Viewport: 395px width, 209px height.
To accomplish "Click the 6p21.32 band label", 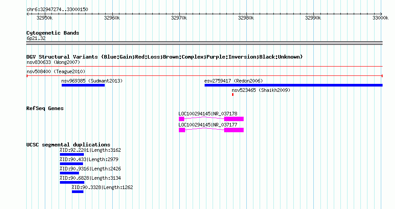I will [36, 38].
